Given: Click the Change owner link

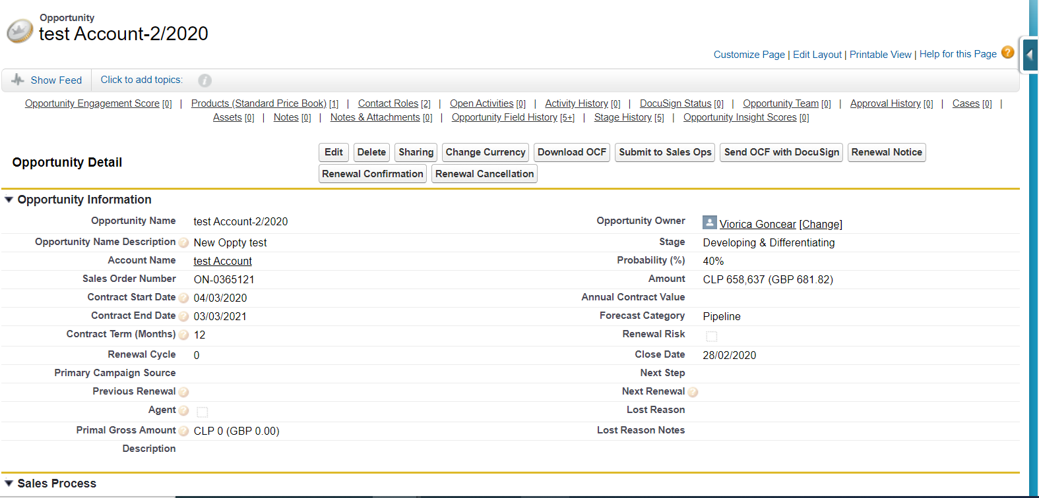Looking at the screenshot, I should click(x=821, y=224).
